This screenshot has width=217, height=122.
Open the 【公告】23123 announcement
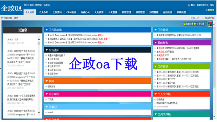point(54,66)
